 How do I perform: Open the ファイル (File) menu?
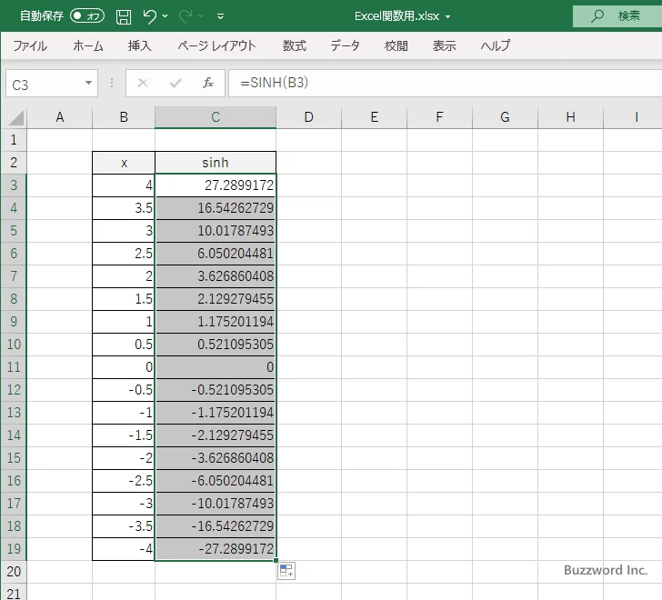[30, 45]
